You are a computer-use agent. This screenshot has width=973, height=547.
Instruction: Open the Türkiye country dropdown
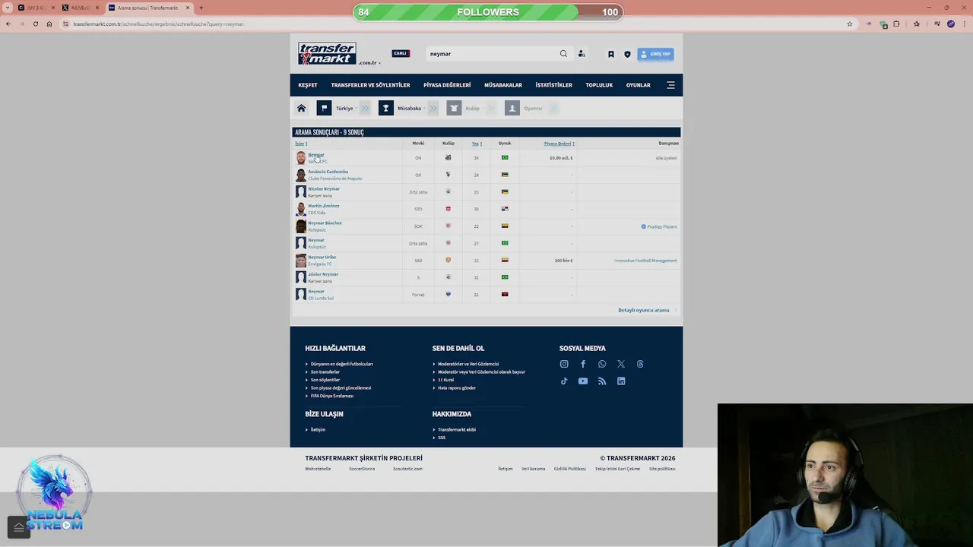345,108
